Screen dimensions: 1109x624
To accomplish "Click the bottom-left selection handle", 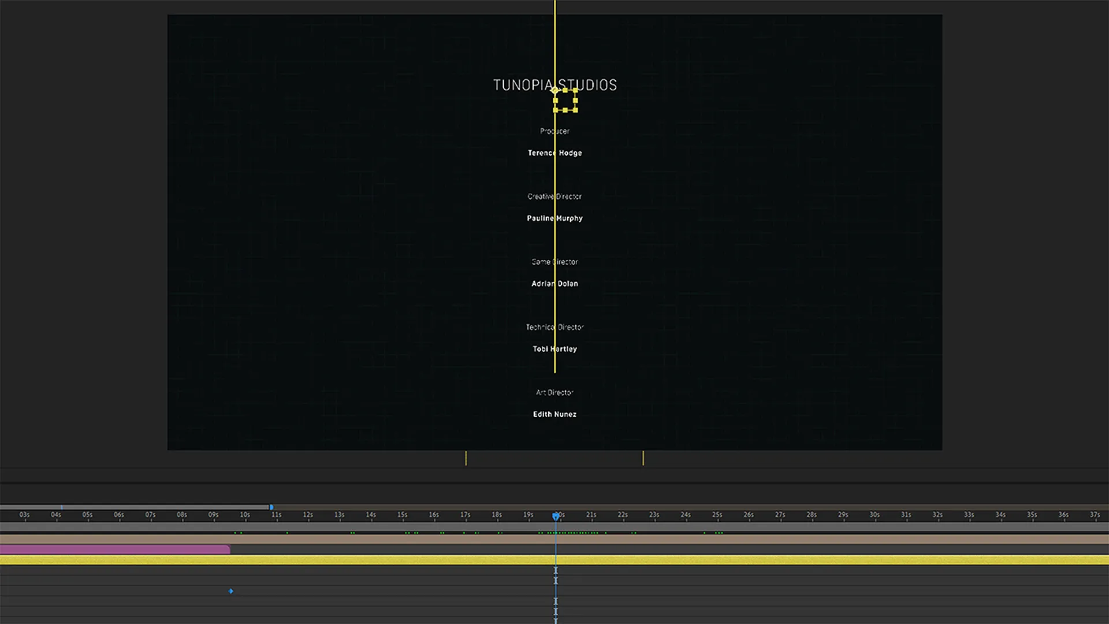I will (556, 110).
